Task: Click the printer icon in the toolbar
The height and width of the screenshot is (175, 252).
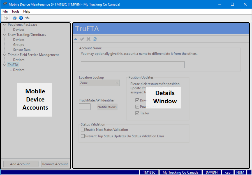Action: pyautogui.click(x=6, y=18)
